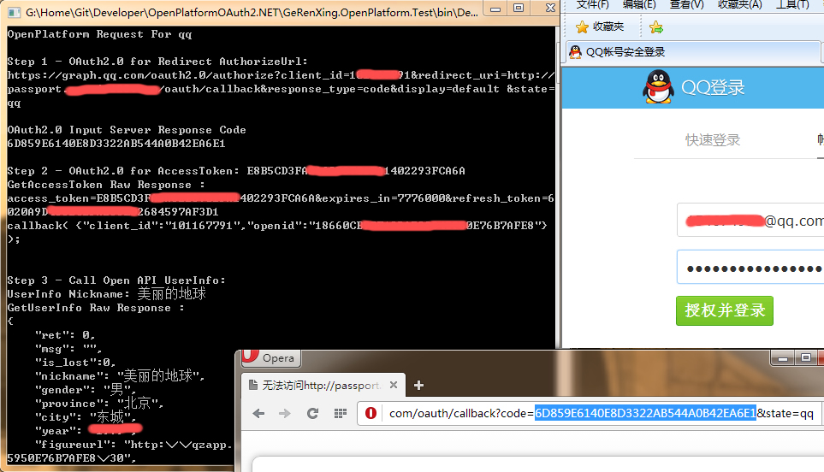Minimize the Opera window
The image size is (824, 472).
point(782,358)
